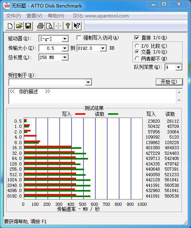Click the ATTO app icon in title bar

coord(6,6)
